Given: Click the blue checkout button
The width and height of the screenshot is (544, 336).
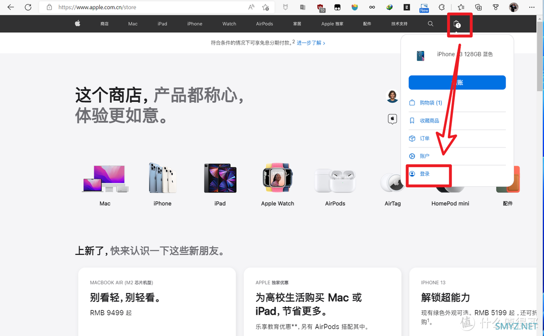Looking at the screenshot, I should 457,83.
